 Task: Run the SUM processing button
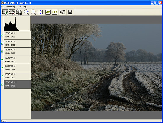(48, 12)
